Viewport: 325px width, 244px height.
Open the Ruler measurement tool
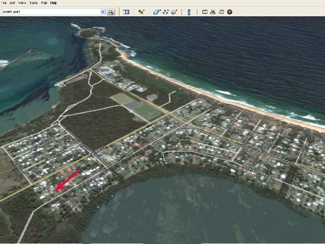[189, 12]
